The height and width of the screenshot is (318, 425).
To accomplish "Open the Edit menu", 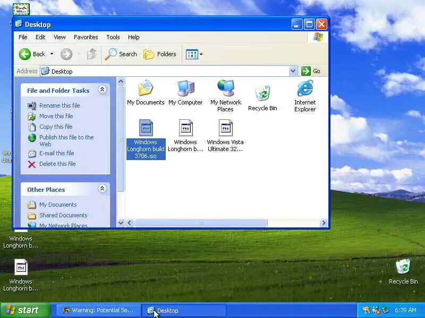I will [x=40, y=37].
